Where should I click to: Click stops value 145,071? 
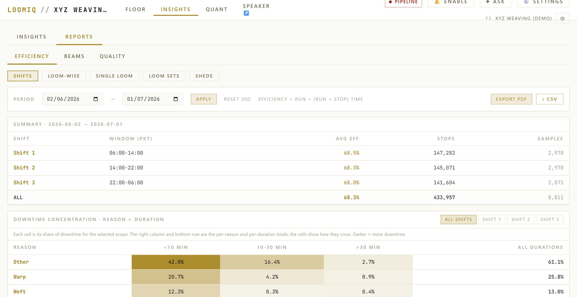[444, 168]
